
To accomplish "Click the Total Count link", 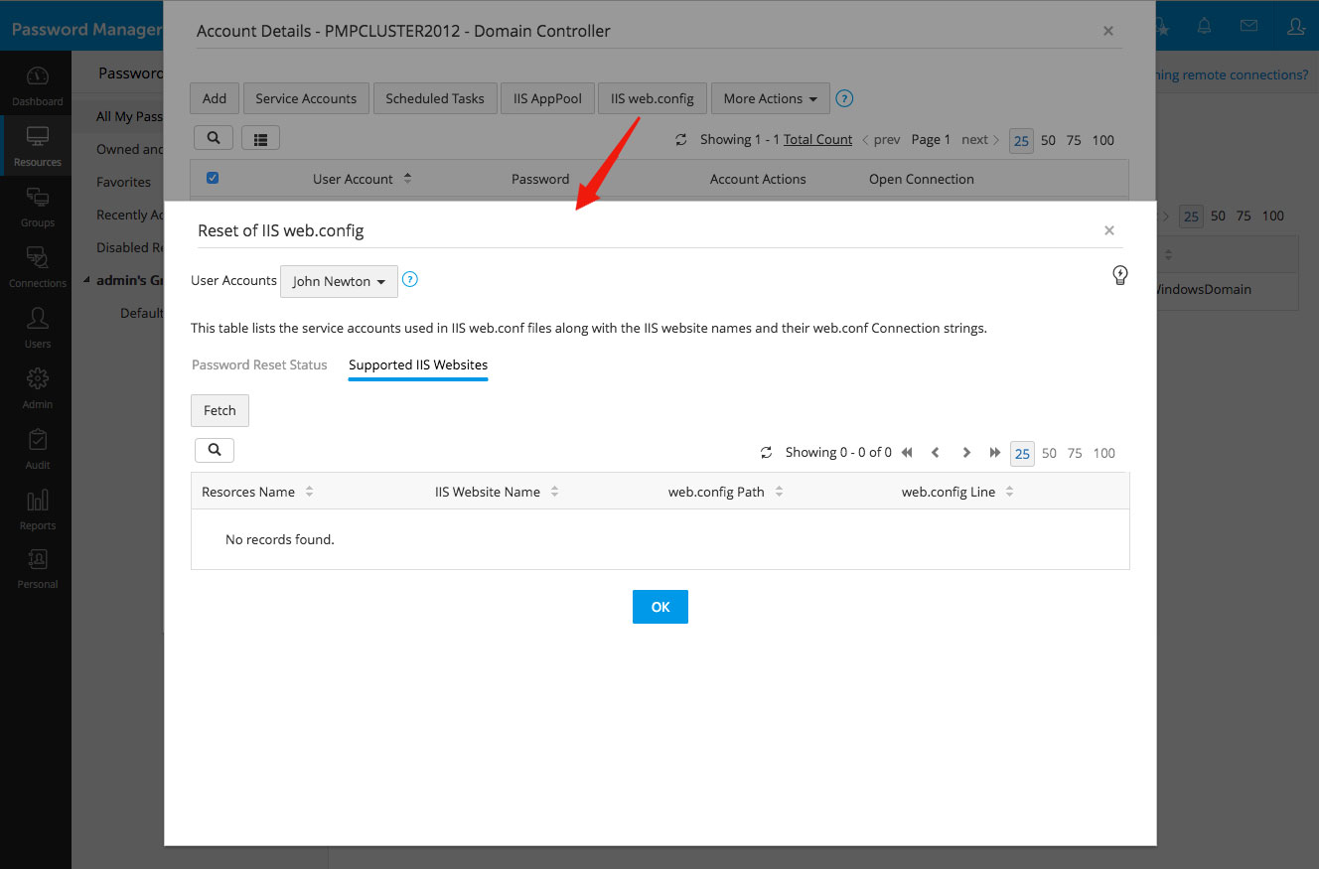I will click(818, 140).
